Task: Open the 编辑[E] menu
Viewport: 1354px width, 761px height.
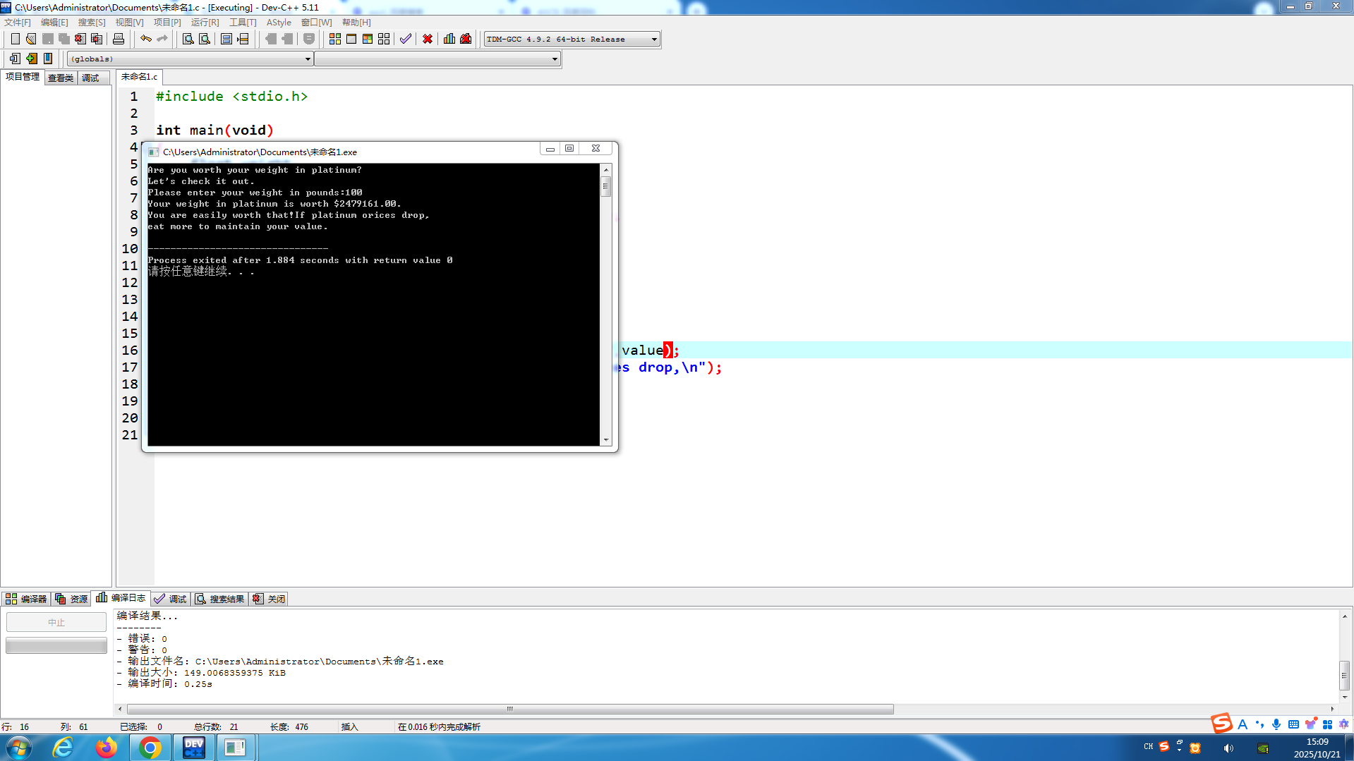Action: (x=54, y=23)
